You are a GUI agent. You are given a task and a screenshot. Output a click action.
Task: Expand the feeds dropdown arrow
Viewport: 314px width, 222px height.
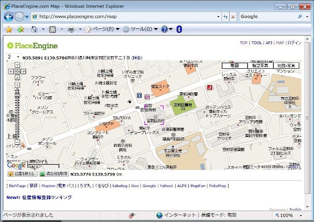tap(62, 29)
